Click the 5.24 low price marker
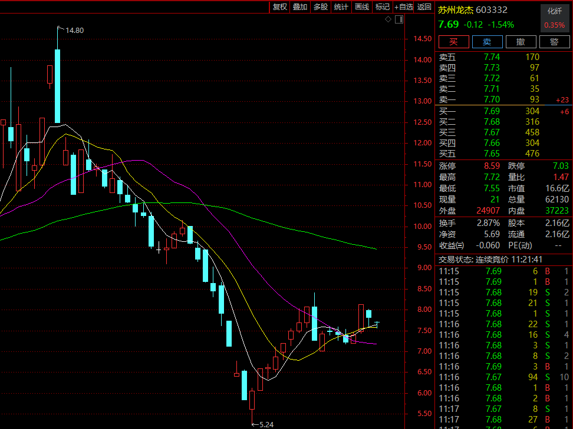Screen dimensions: 573x429 pos(266,424)
